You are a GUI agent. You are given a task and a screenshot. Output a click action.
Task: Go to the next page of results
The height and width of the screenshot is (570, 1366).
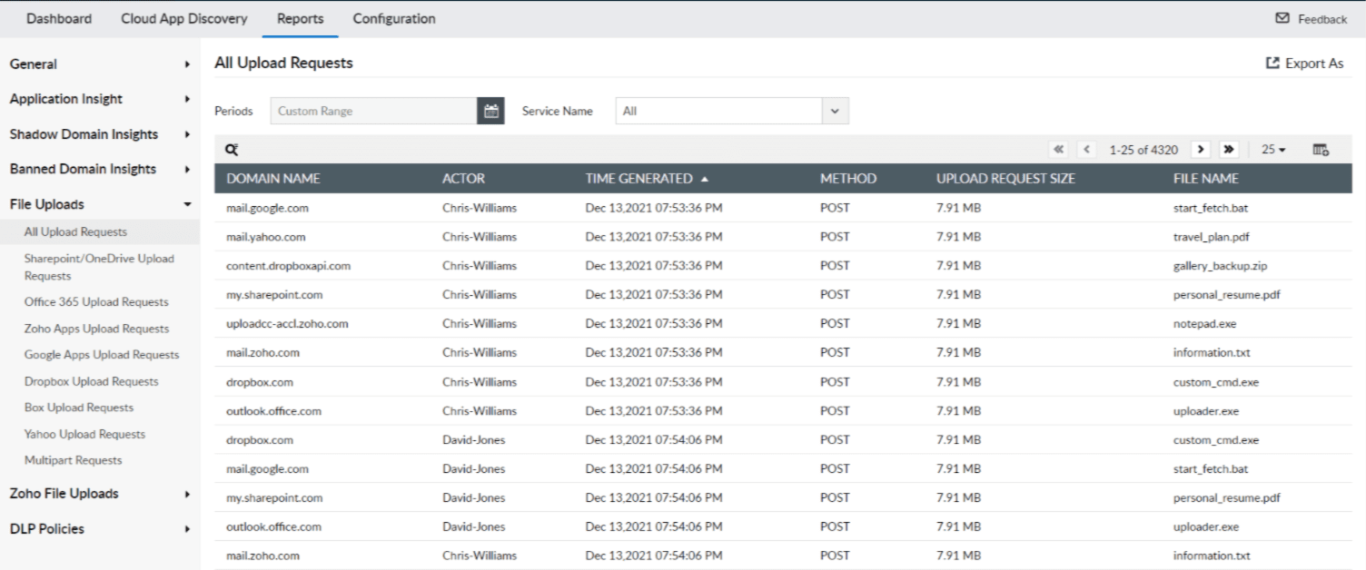(x=1201, y=149)
